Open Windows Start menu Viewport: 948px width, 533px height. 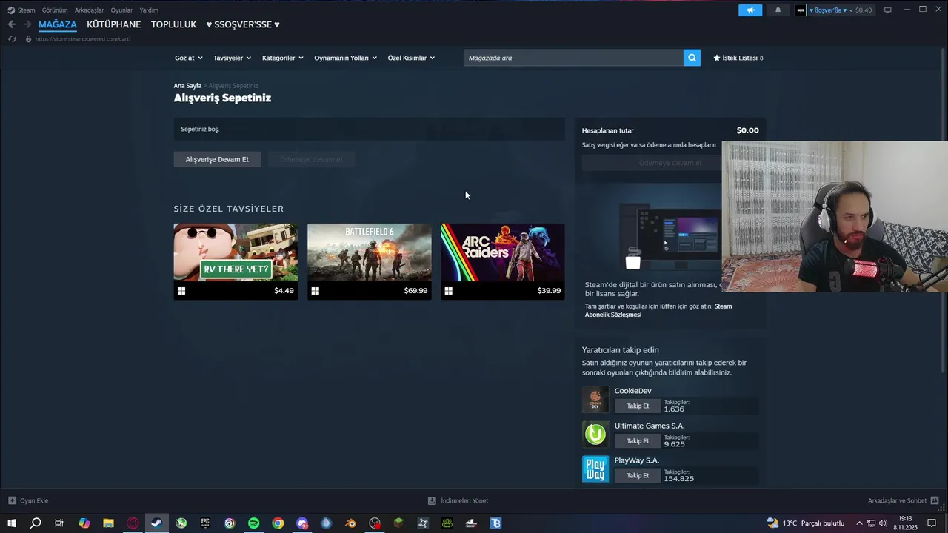tap(12, 523)
